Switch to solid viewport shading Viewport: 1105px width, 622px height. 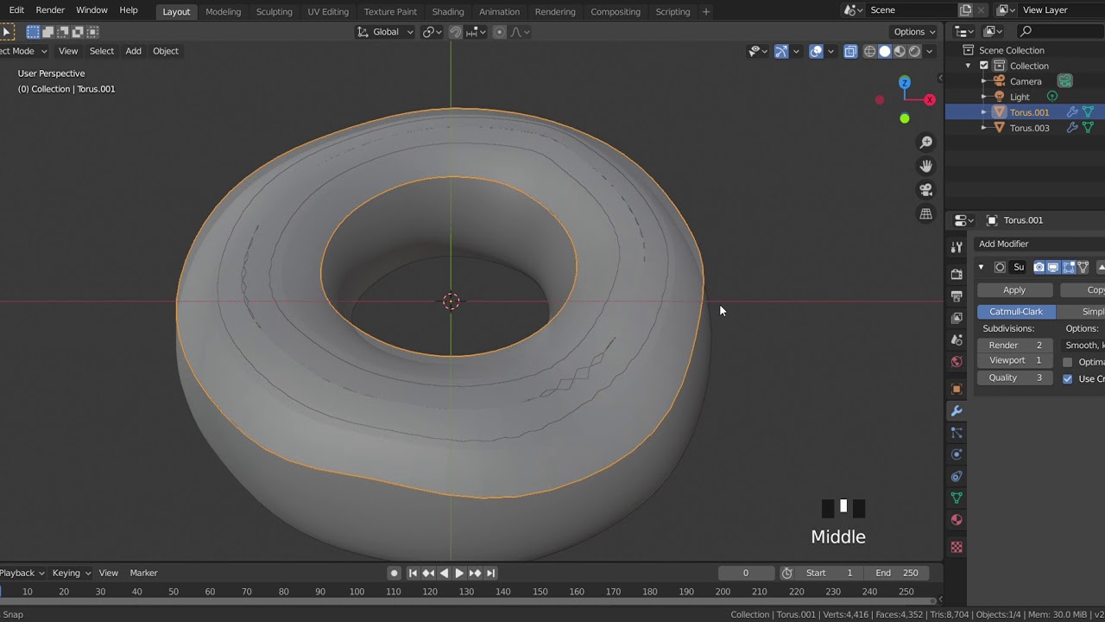coord(885,52)
